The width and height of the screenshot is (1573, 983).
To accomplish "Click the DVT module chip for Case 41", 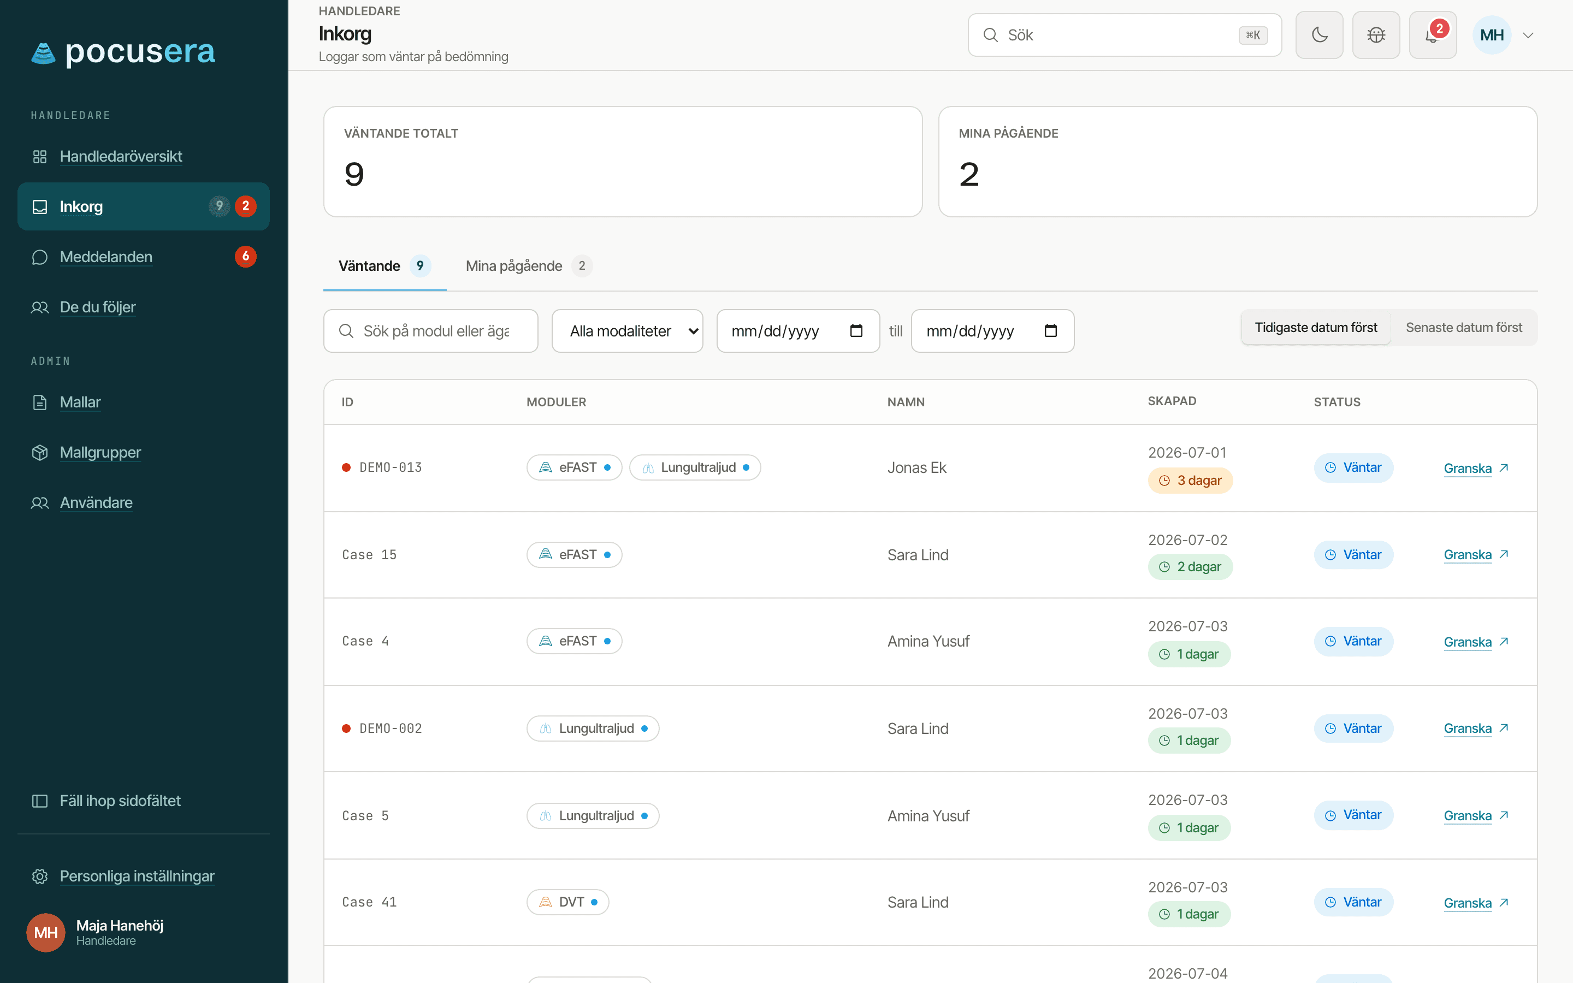I will click(567, 902).
